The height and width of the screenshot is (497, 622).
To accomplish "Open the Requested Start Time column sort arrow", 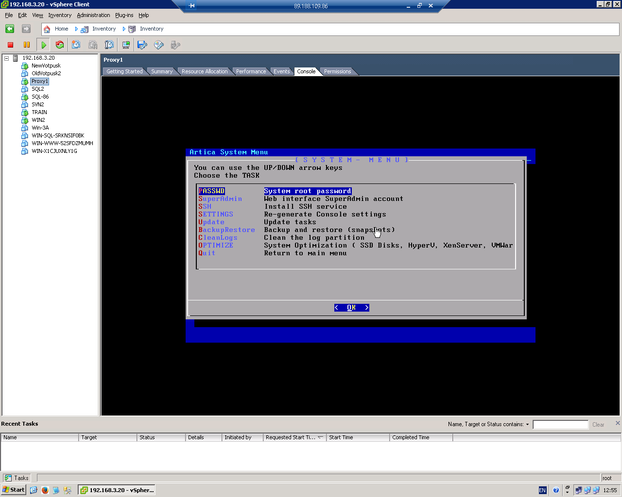I will click(320, 437).
